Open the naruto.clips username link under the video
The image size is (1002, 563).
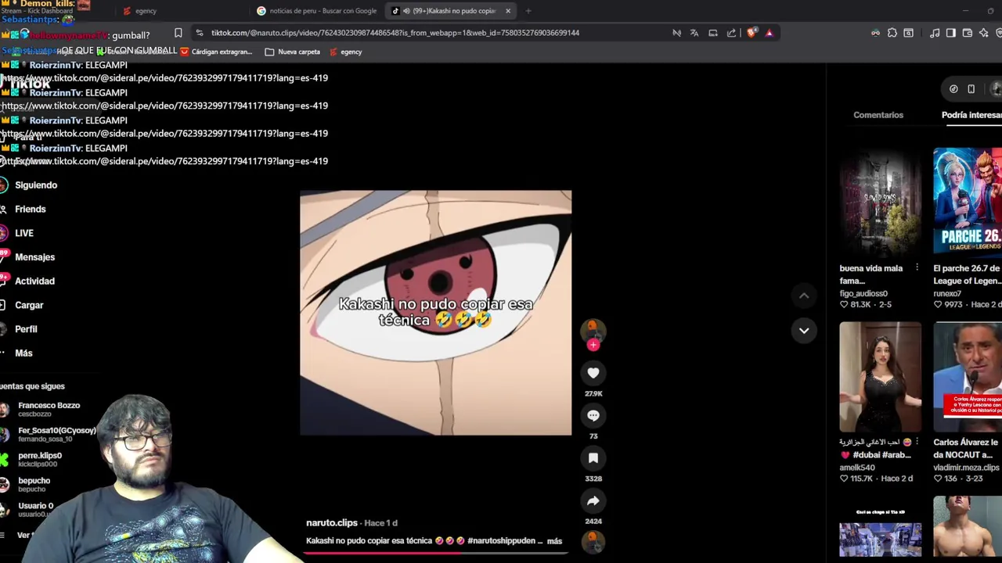click(332, 522)
